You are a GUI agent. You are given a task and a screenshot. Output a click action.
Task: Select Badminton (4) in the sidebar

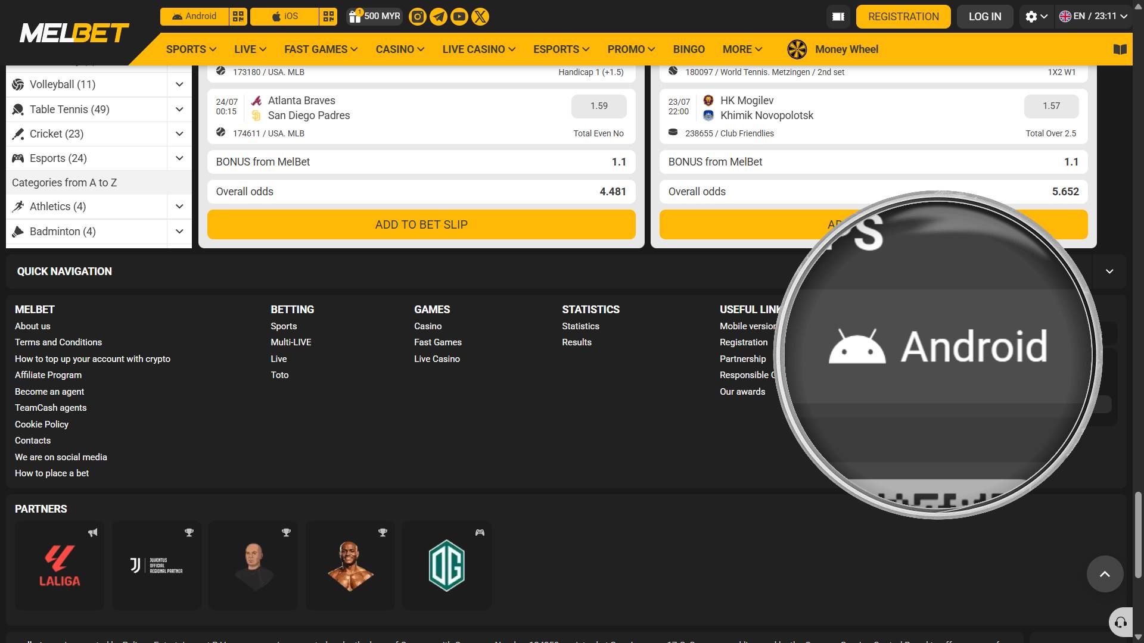(86, 232)
